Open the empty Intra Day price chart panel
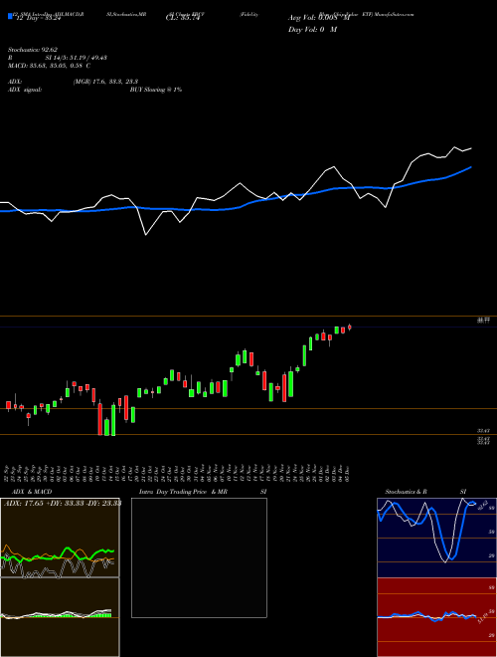The width and height of the screenshot is (497, 657). point(199,557)
